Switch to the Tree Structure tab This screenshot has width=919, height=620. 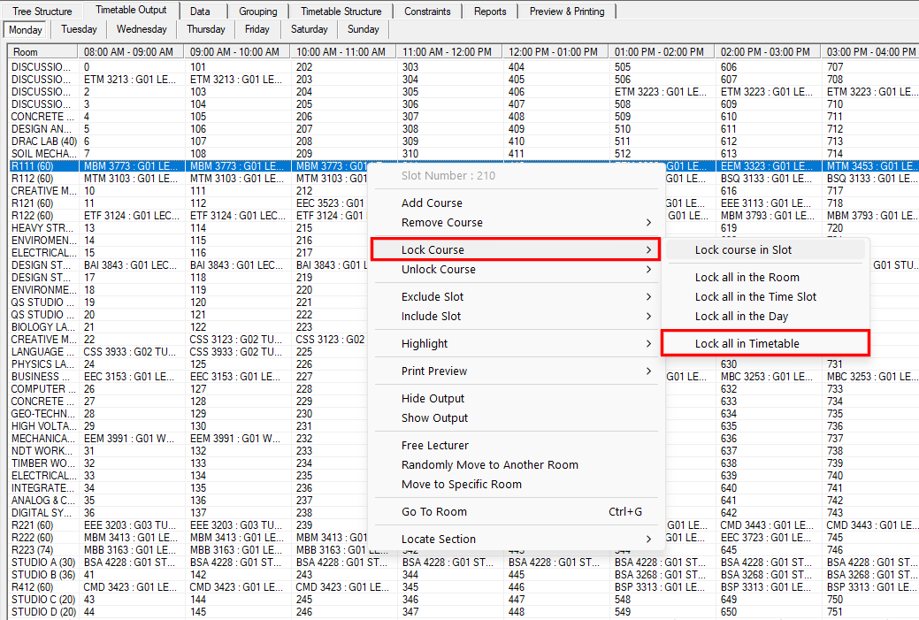pyautogui.click(x=42, y=11)
